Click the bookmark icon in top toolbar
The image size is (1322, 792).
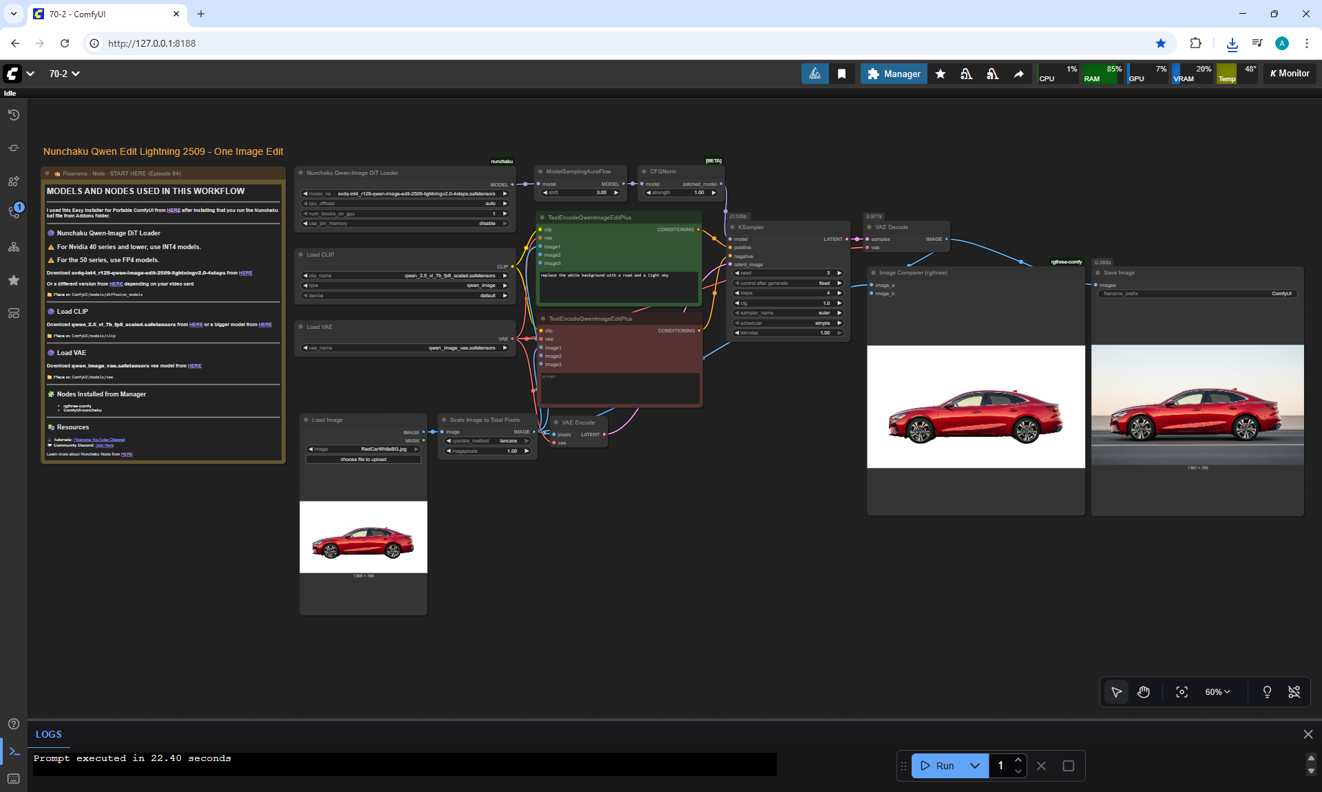pyautogui.click(x=841, y=74)
